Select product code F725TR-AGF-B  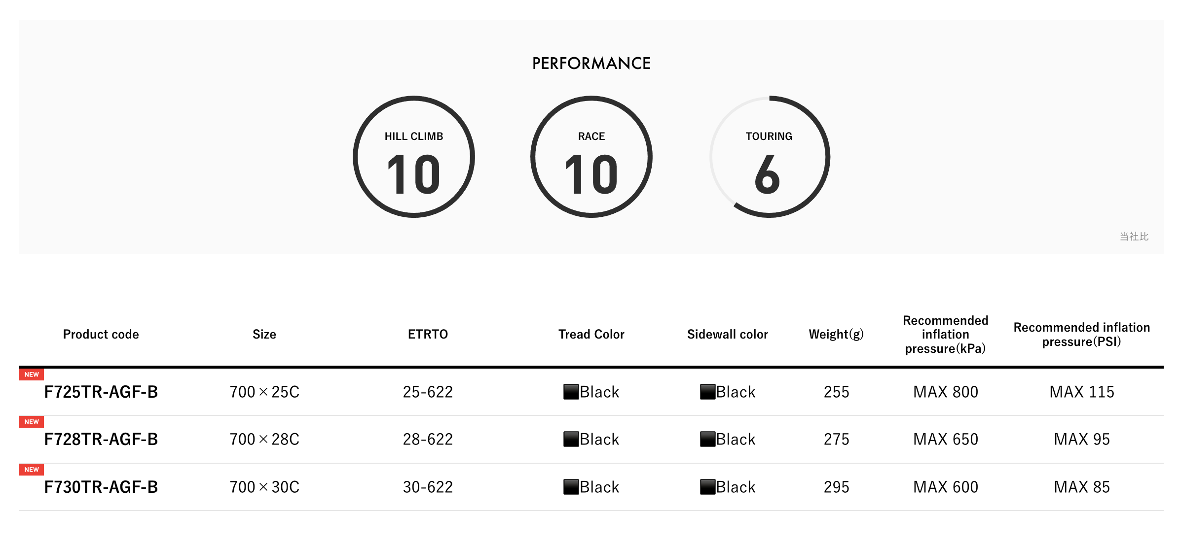(101, 392)
